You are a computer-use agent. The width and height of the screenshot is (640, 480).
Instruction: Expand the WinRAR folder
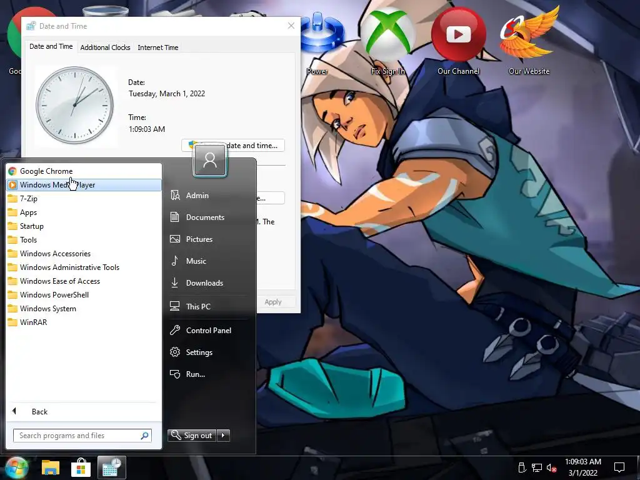coord(84,322)
